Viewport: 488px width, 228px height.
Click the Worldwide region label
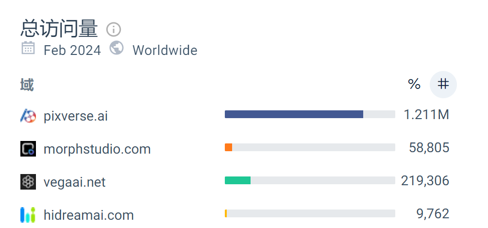(165, 51)
